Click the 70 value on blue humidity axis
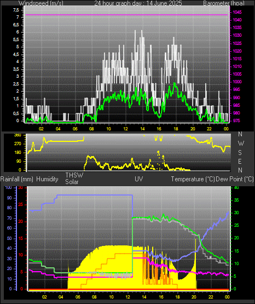 9,219
